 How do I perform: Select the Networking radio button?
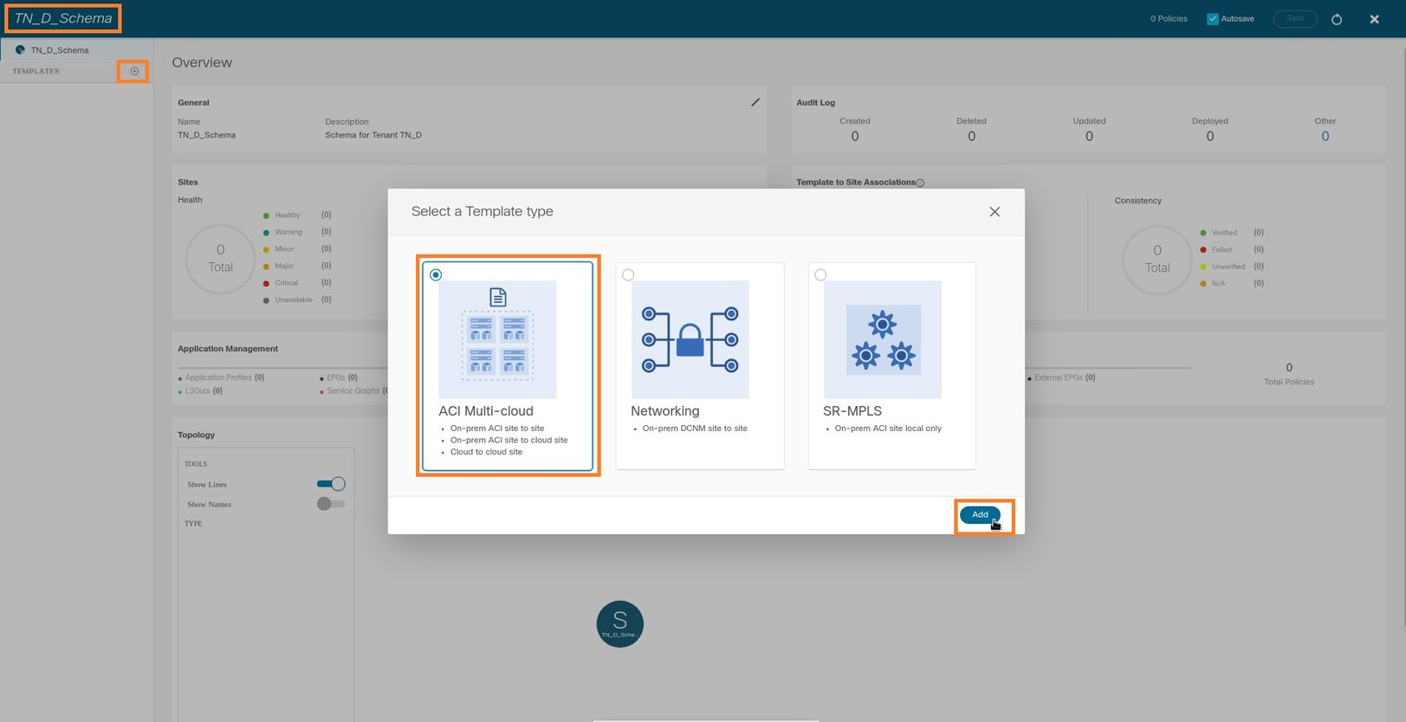[x=628, y=274]
